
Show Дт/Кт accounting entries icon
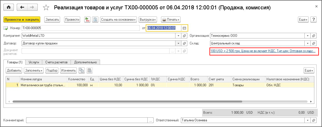(87, 20)
